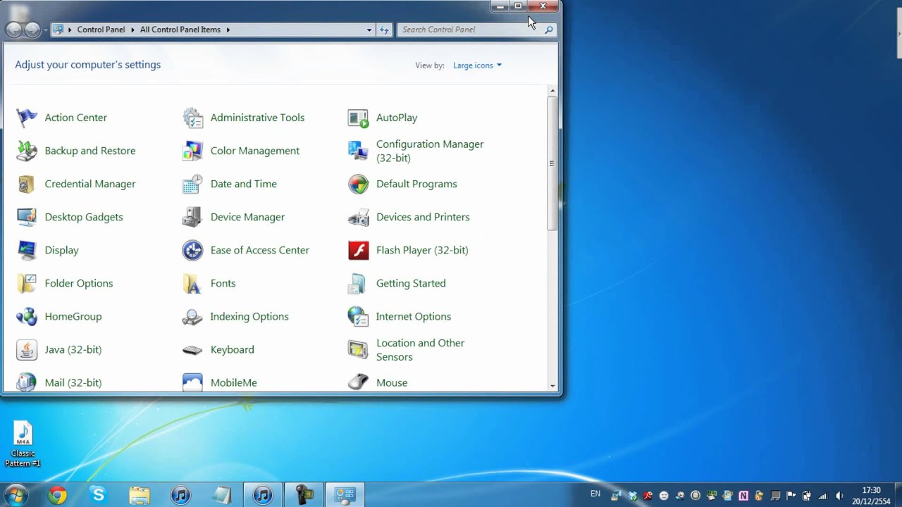The width and height of the screenshot is (902, 507).
Task: Open Windows Explorer from taskbar
Action: tap(140, 495)
